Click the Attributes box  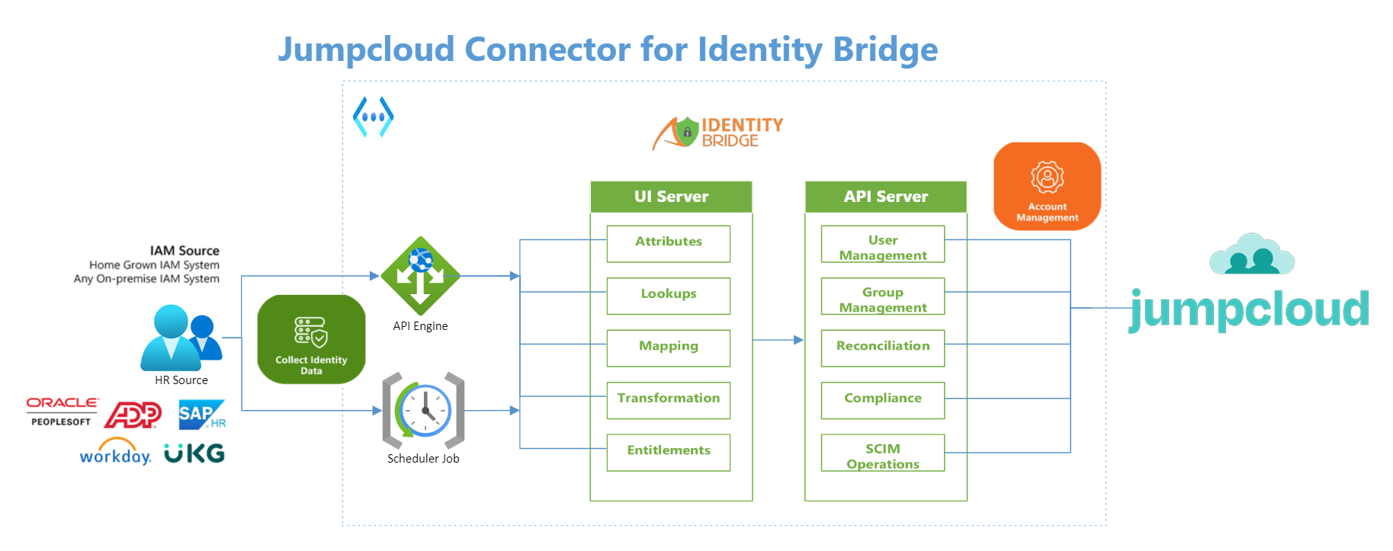tap(669, 244)
